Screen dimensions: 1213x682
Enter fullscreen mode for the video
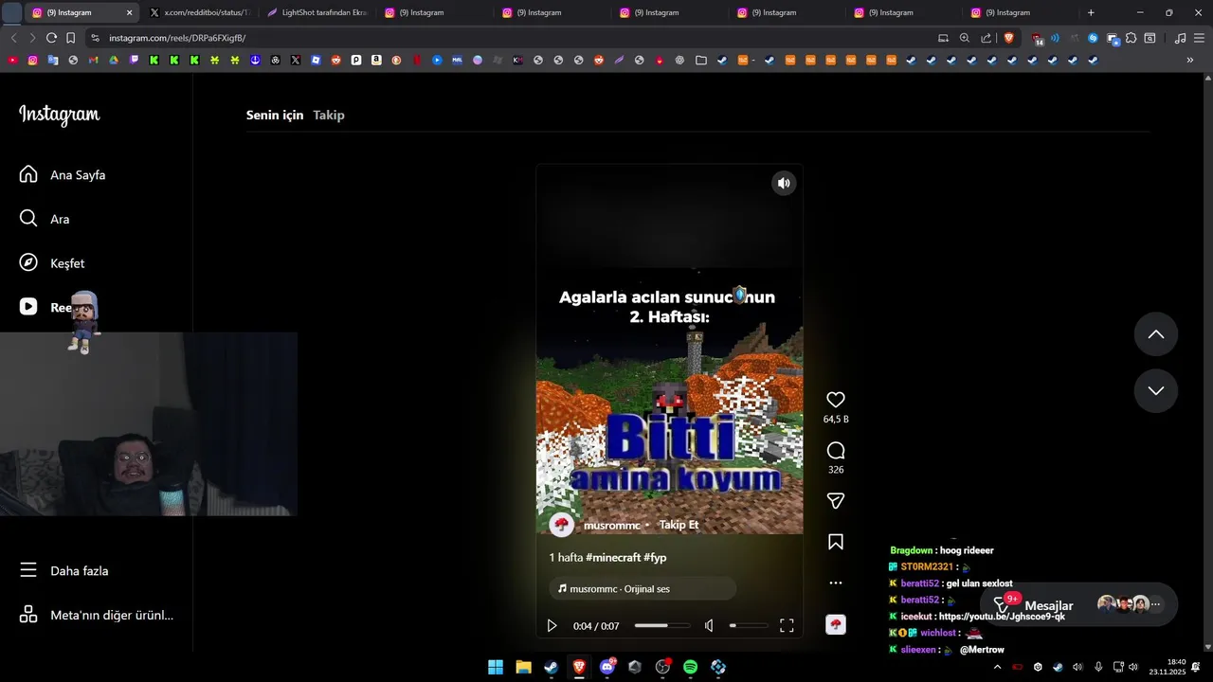click(787, 625)
